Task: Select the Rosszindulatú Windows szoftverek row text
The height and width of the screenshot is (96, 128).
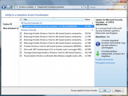Action: 53,56
